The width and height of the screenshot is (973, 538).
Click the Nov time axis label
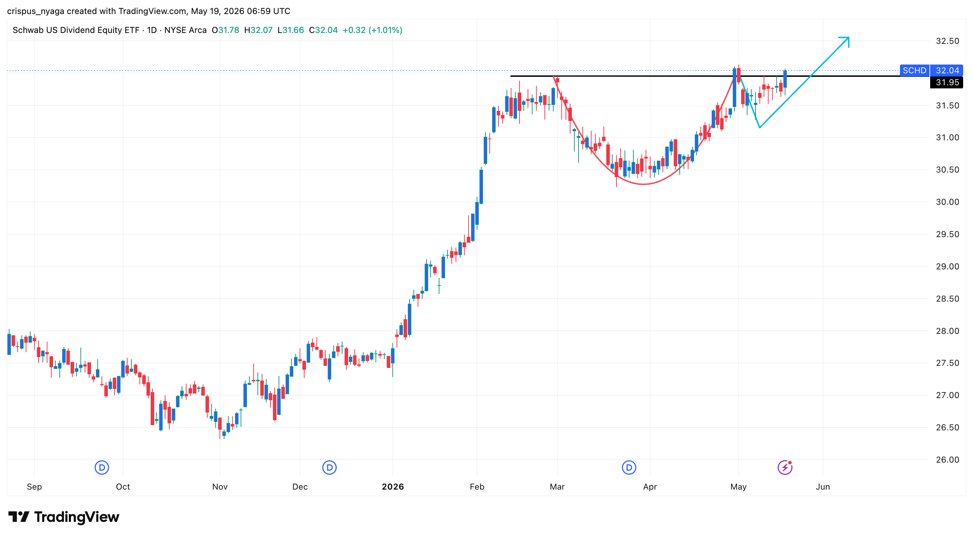click(x=220, y=487)
